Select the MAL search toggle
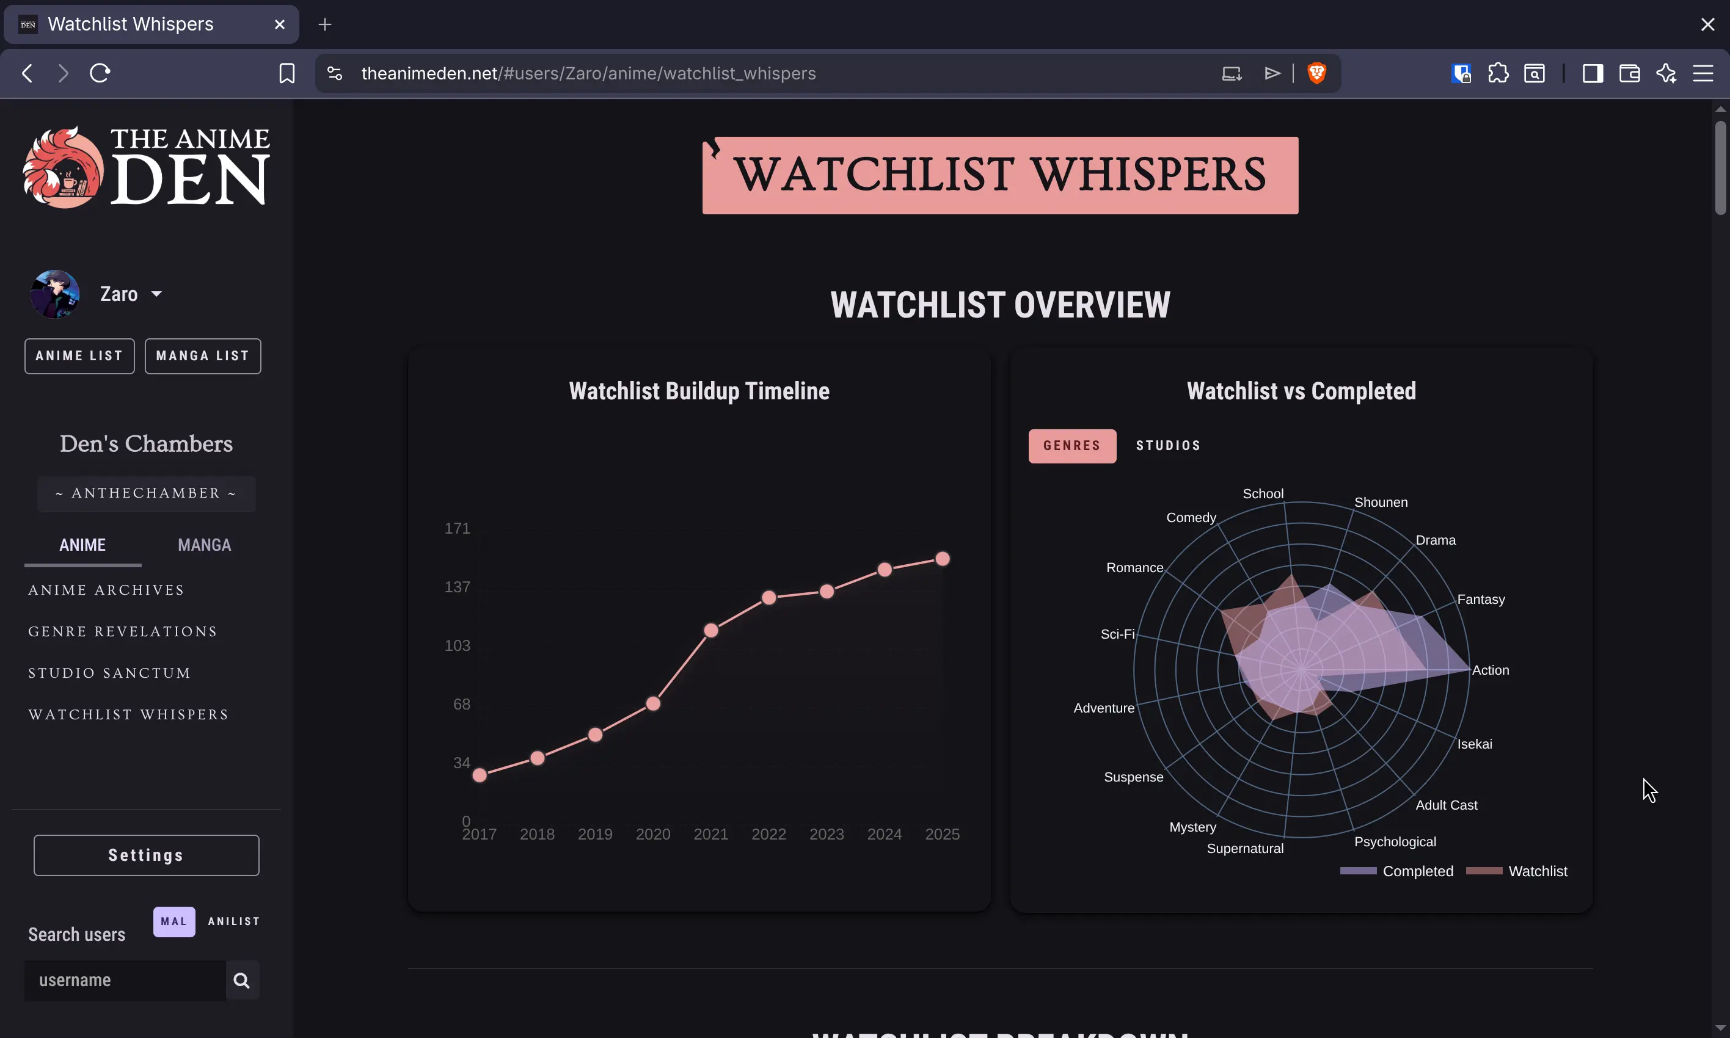The height and width of the screenshot is (1038, 1730). coord(172,921)
